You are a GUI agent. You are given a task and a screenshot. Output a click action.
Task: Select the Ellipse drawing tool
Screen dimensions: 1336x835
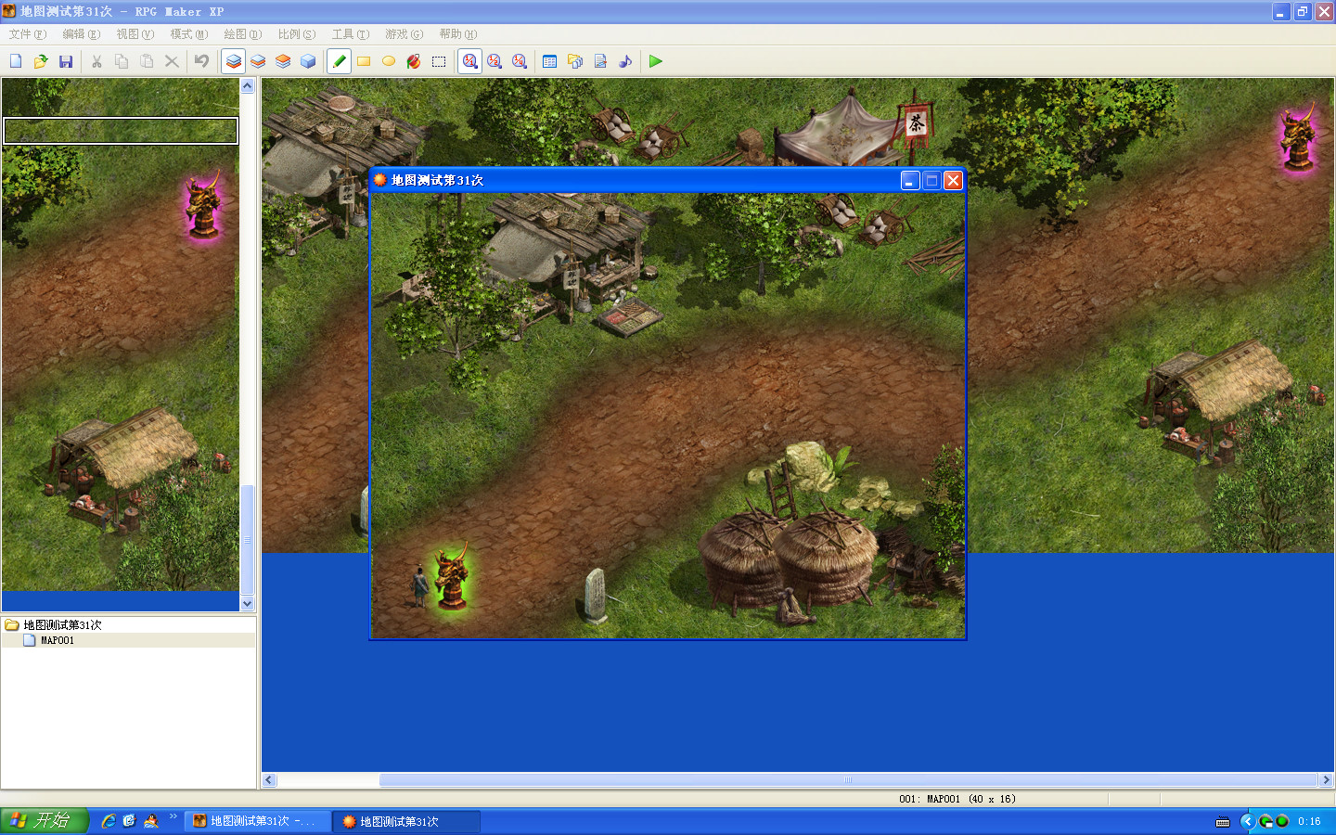tap(389, 61)
